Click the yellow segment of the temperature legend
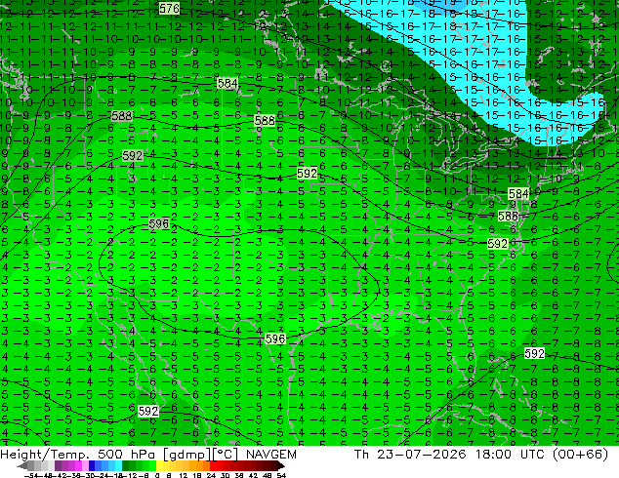This screenshot has width=619, height=478. tap(160, 465)
